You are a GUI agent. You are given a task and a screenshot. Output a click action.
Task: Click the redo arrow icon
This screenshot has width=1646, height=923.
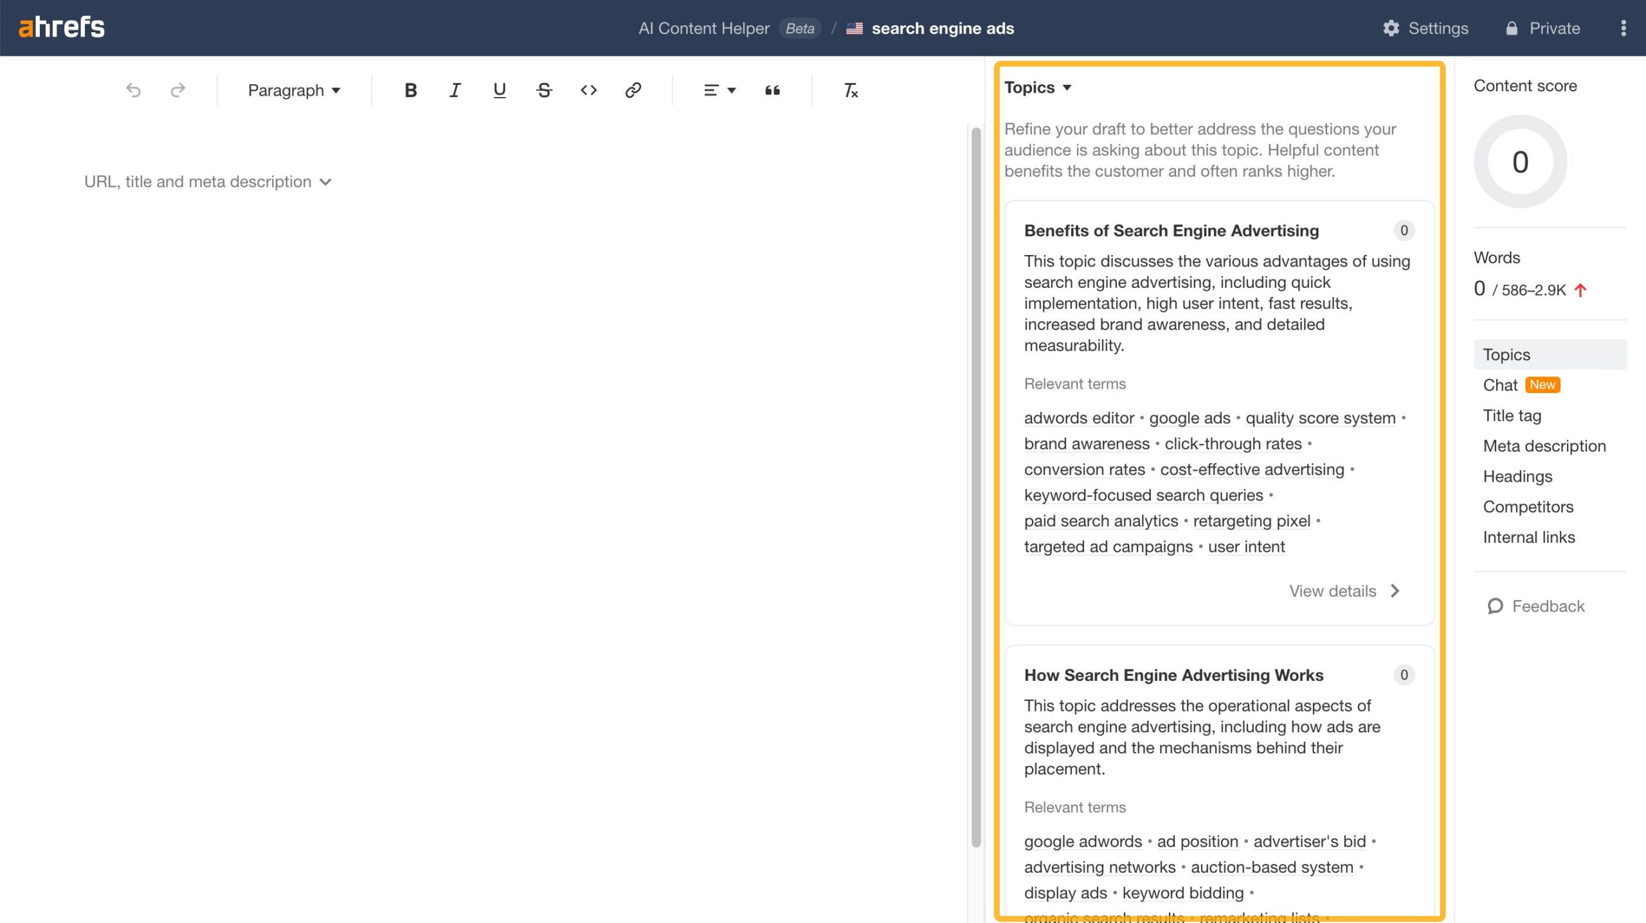(x=177, y=90)
